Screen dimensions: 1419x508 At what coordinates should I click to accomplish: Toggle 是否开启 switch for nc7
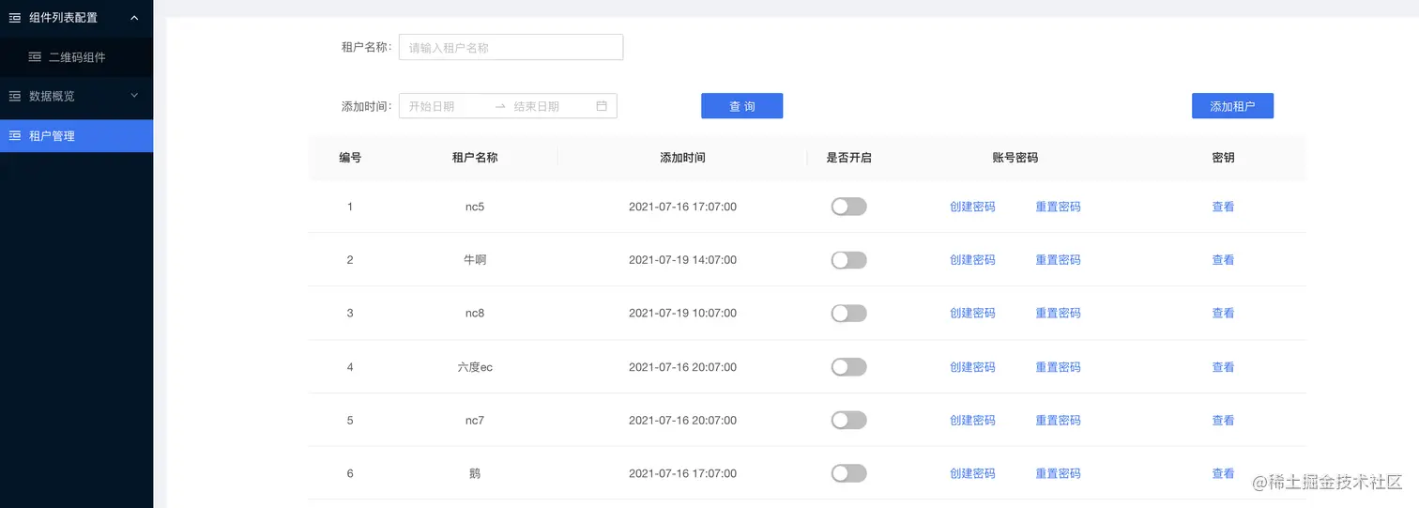coord(848,421)
